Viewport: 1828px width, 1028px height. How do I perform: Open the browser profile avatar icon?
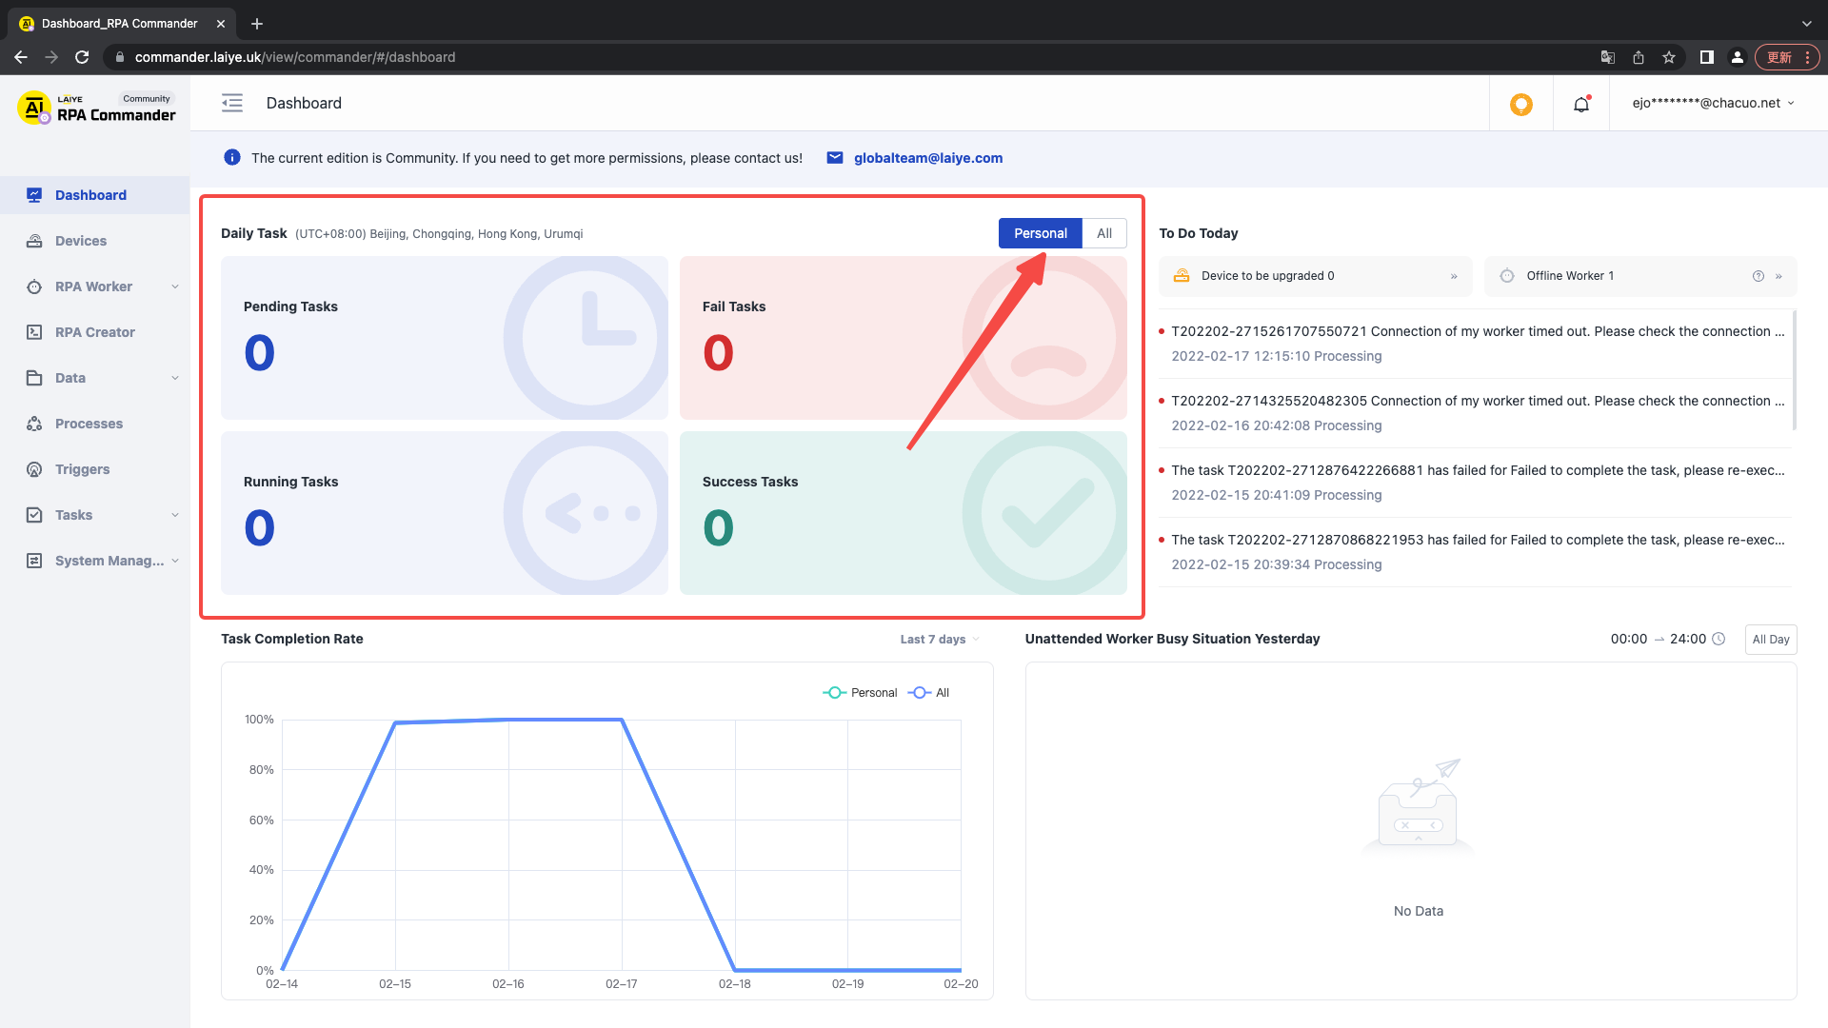pos(1738,57)
